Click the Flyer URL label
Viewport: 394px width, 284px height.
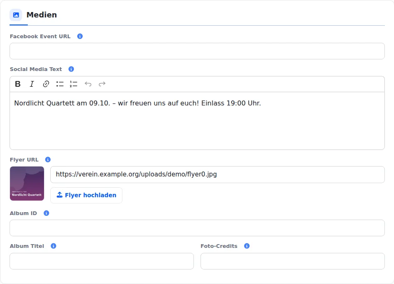24,159
